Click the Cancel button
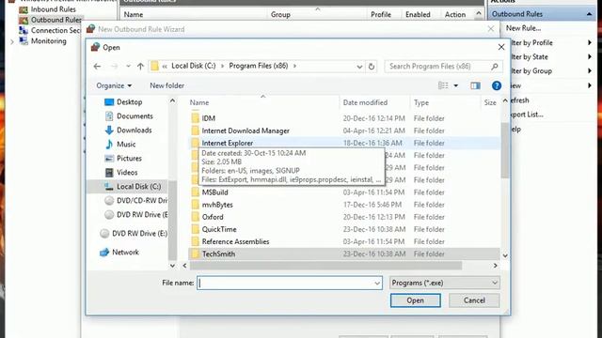This screenshot has width=602, height=338. point(474,300)
